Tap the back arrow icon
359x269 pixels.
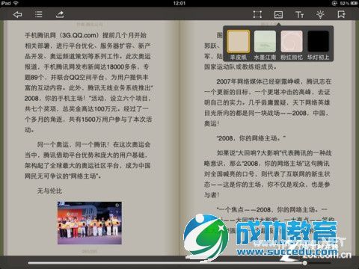pos(18,15)
